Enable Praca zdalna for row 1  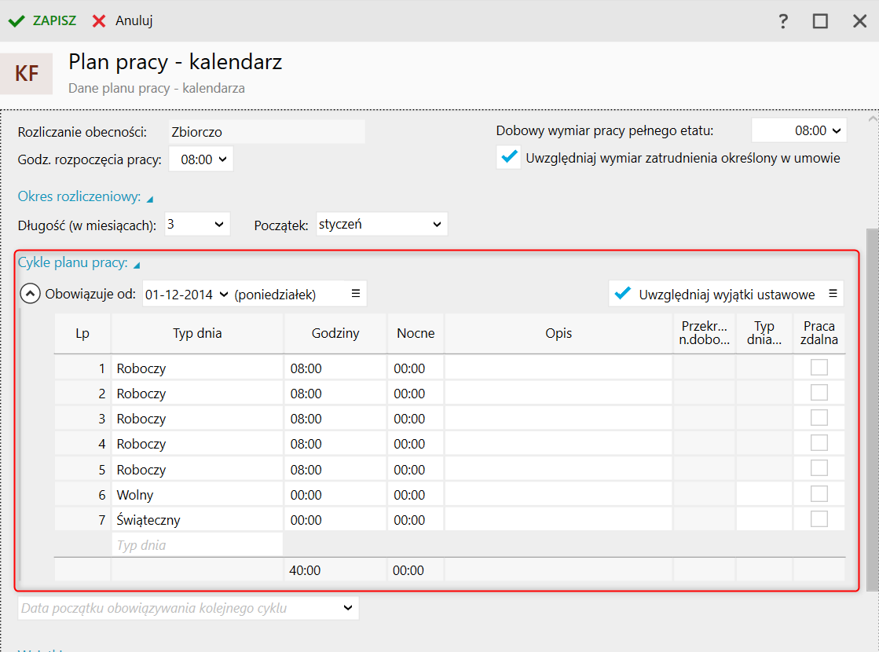click(819, 368)
